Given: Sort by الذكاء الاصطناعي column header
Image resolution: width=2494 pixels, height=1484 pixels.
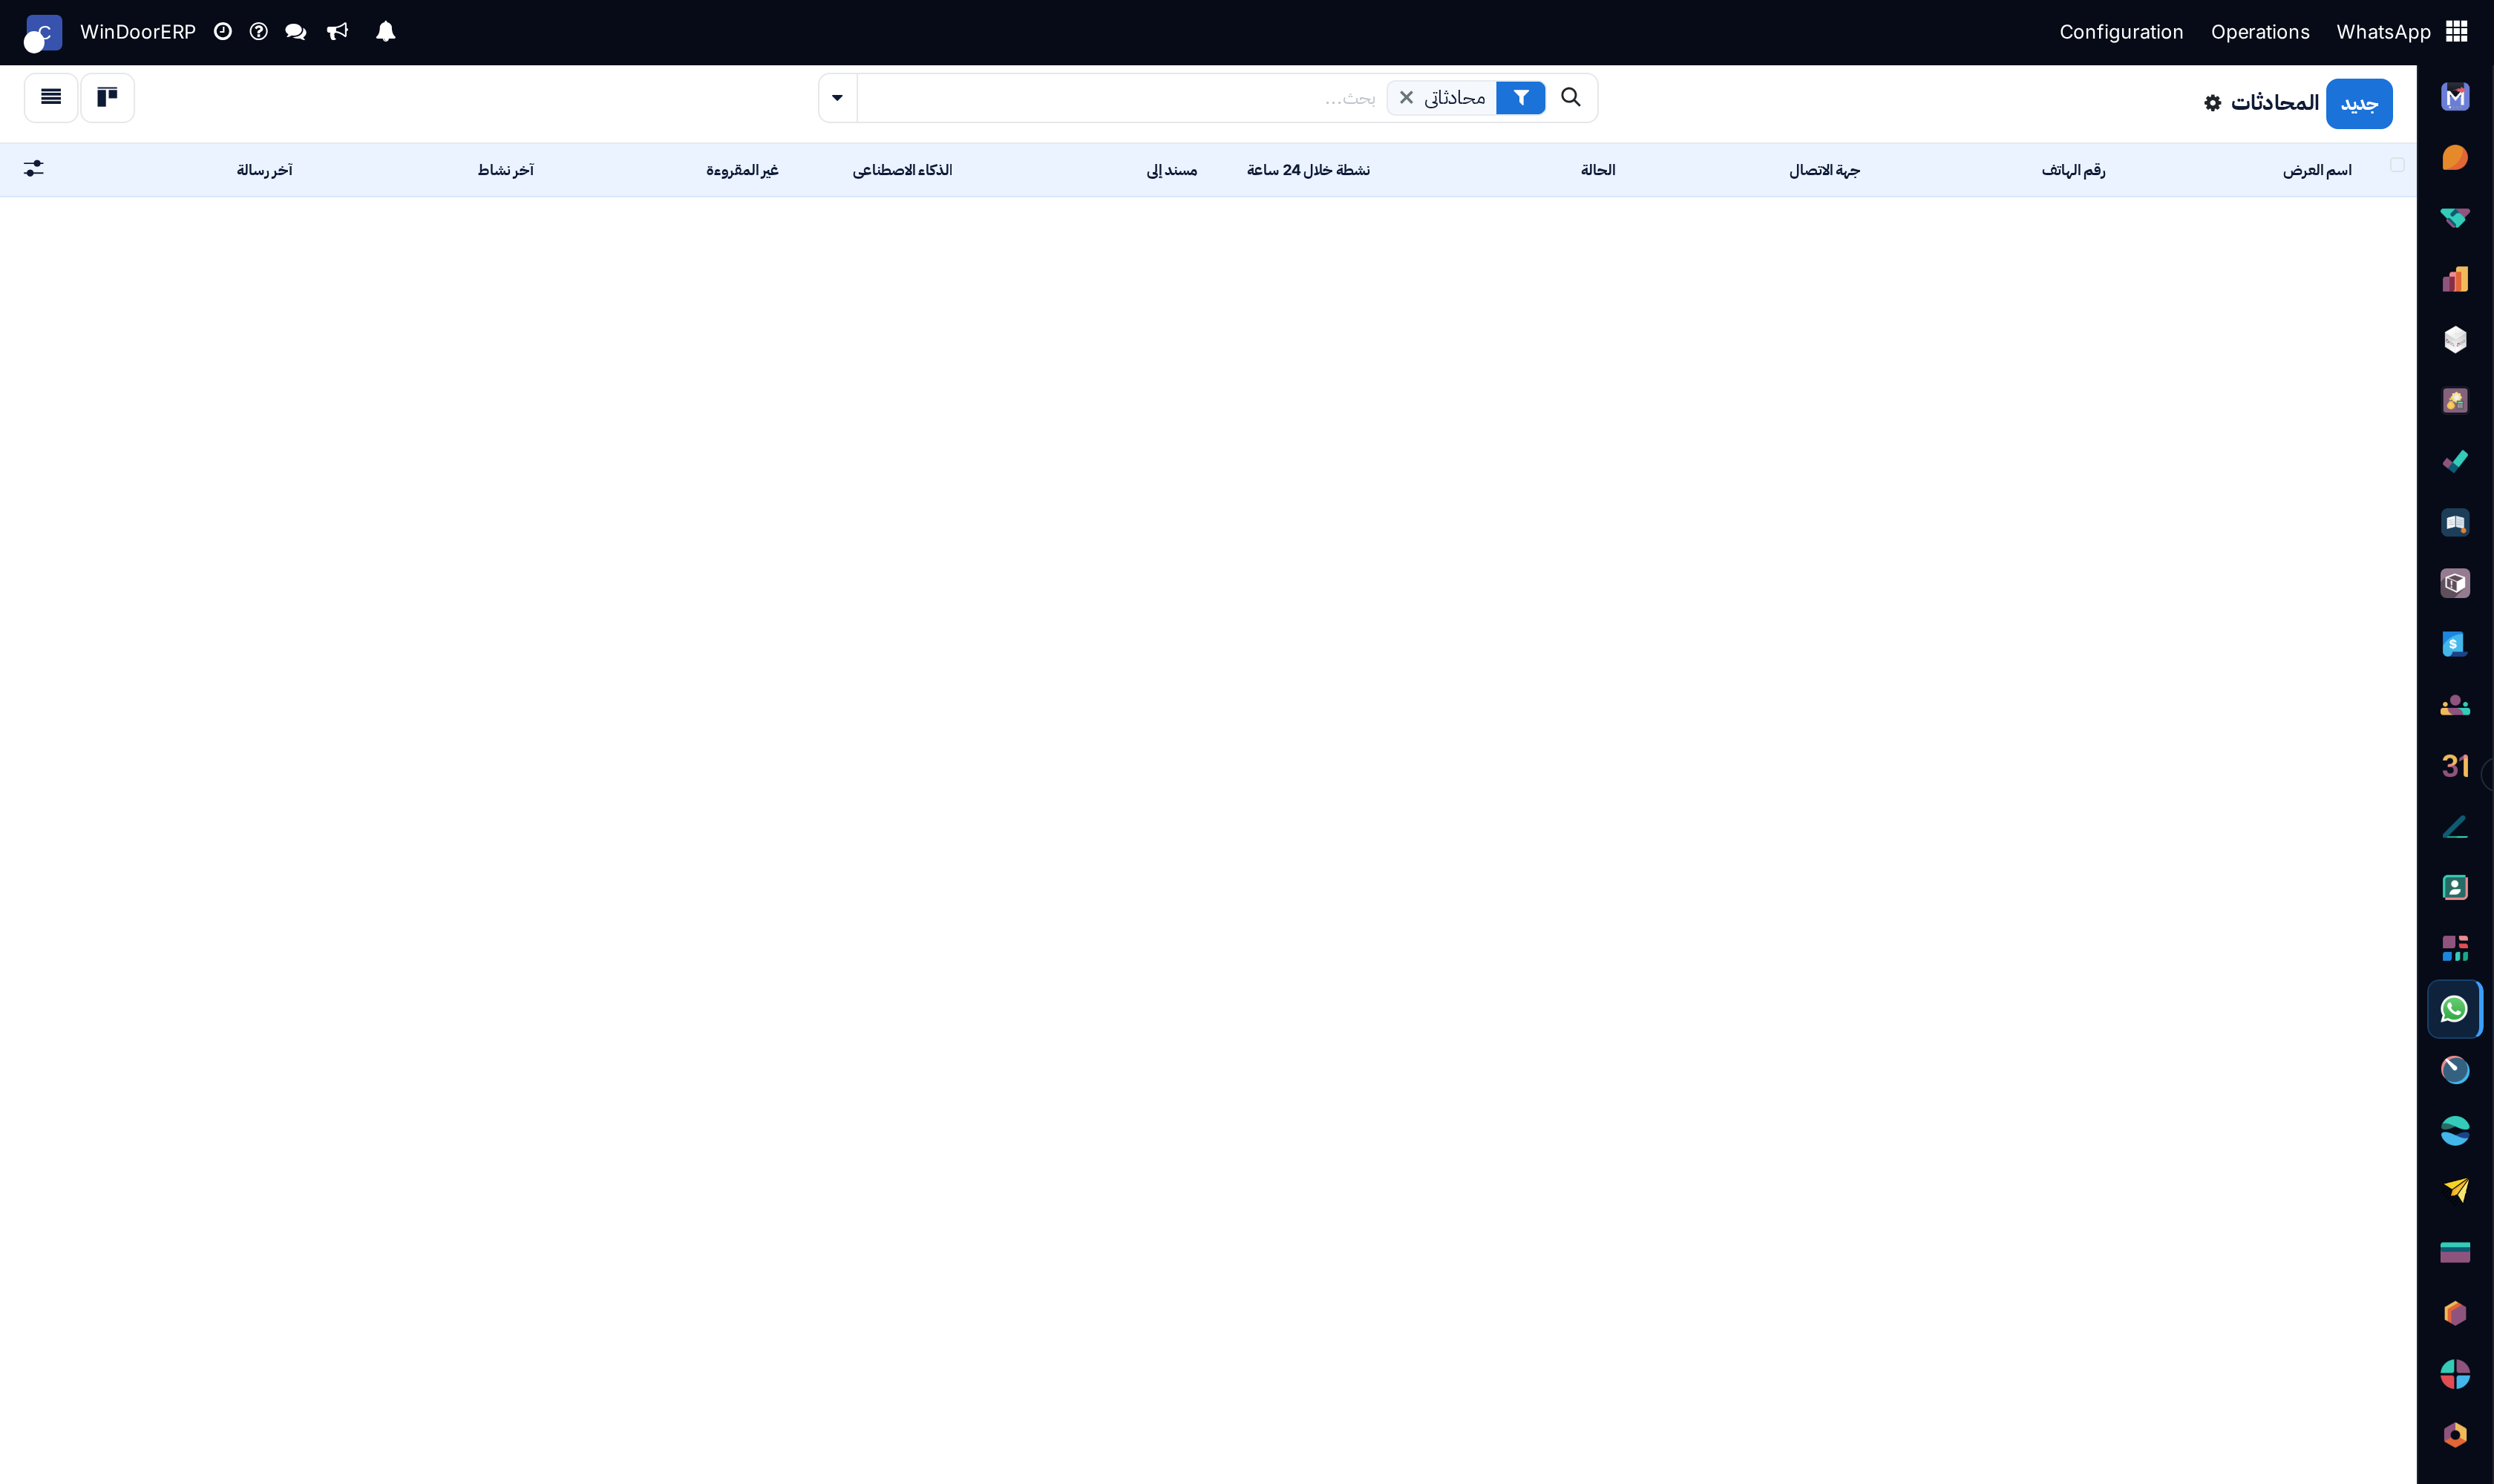Looking at the screenshot, I should point(901,170).
